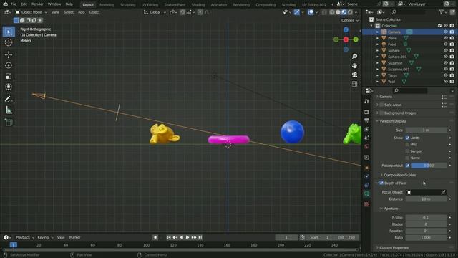
Task: Hide the Sphere object in viewport
Action: [x=445, y=50]
